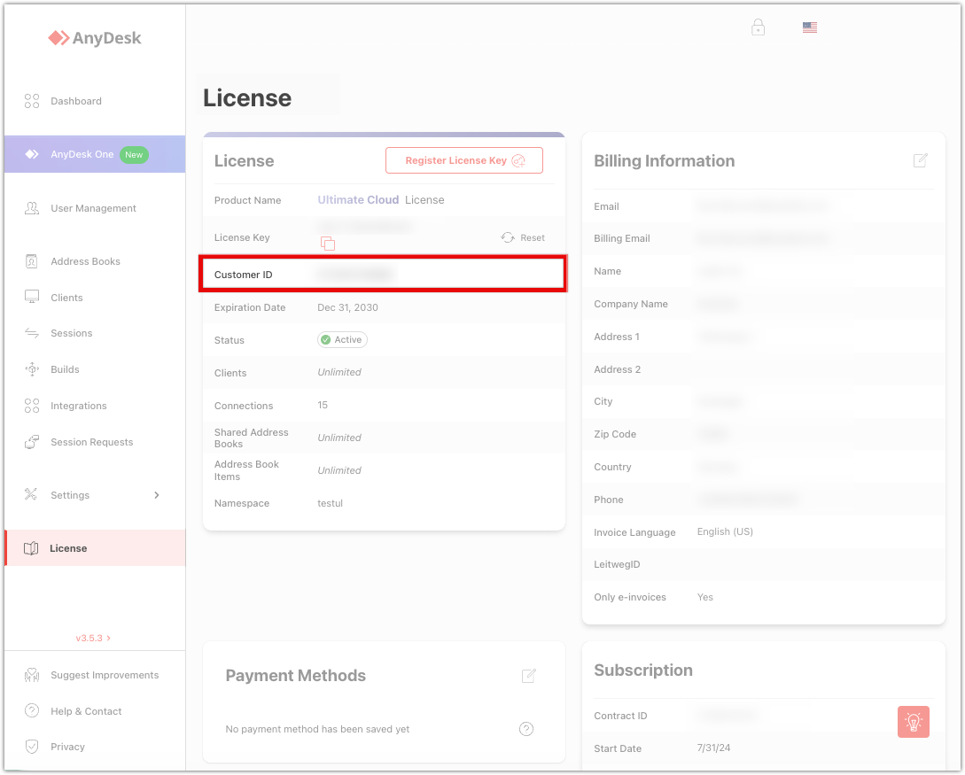Open User Management menu item
The width and height of the screenshot is (965, 775).
(95, 208)
